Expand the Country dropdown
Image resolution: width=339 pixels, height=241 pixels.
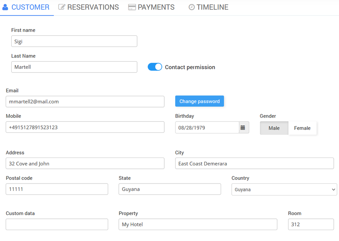pos(284,189)
